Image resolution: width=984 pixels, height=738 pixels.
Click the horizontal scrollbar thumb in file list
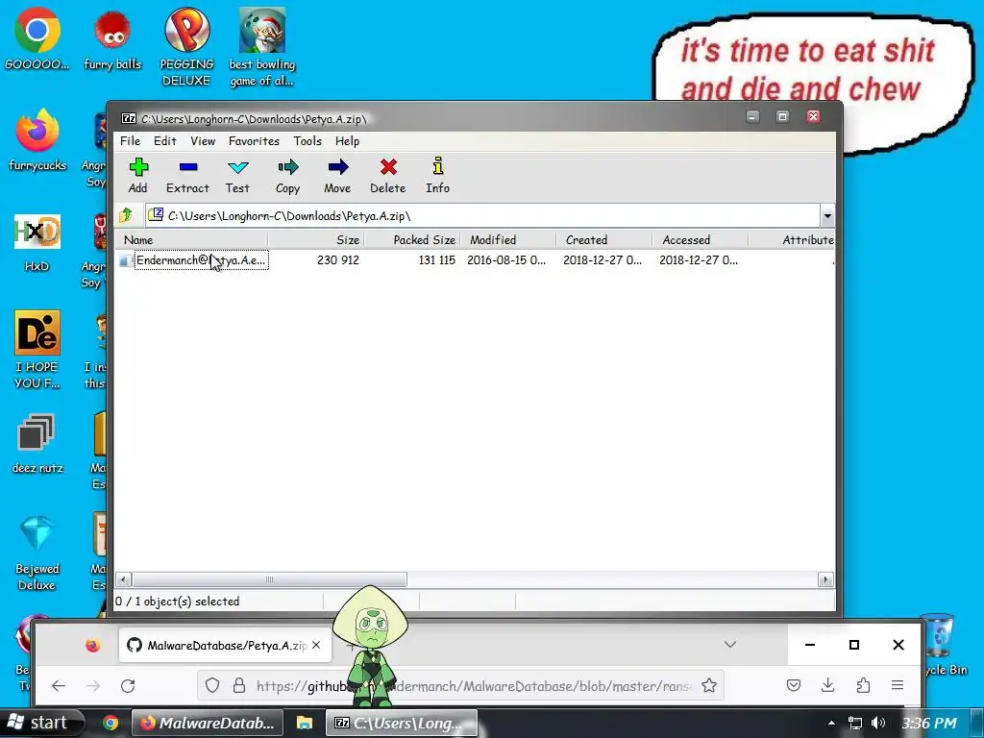click(x=269, y=579)
